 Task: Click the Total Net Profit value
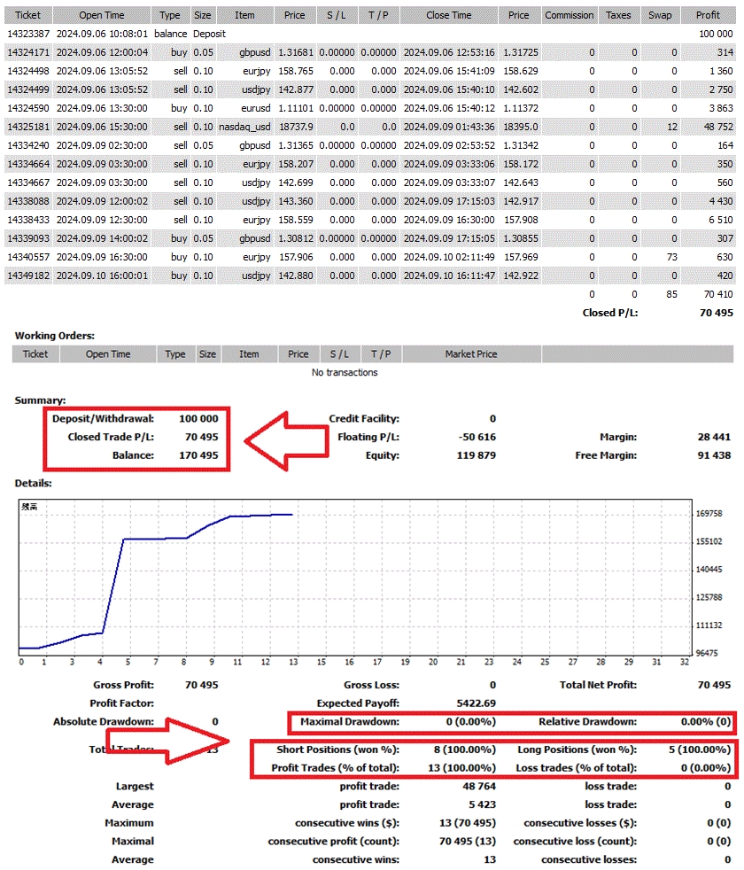tap(714, 685)
